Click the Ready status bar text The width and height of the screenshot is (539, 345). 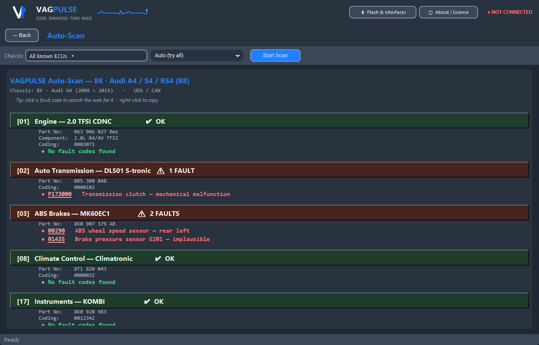pyautogui.click(x=12, y=340)
